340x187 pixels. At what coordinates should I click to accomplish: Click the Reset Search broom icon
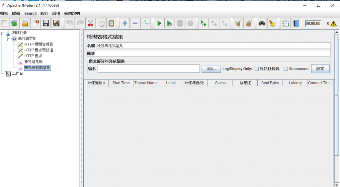point(272,23)
